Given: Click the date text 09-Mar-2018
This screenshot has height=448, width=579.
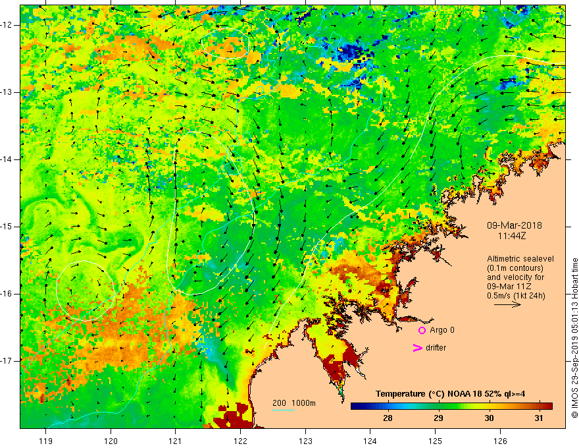Looking at the screenshot, I should point(514,225).
